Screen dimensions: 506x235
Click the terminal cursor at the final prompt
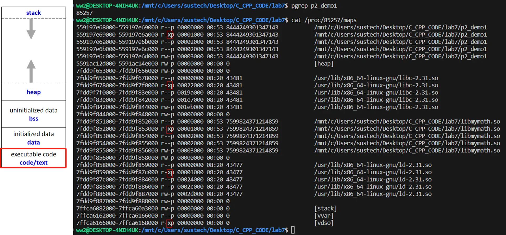[293, 230]
